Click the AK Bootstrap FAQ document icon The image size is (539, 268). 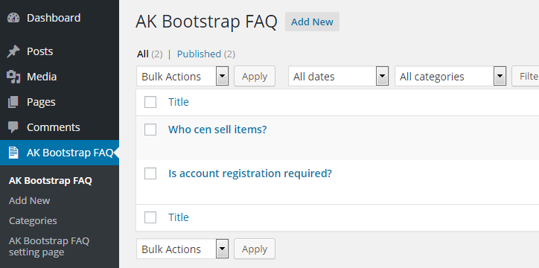[x=13, y=153]
